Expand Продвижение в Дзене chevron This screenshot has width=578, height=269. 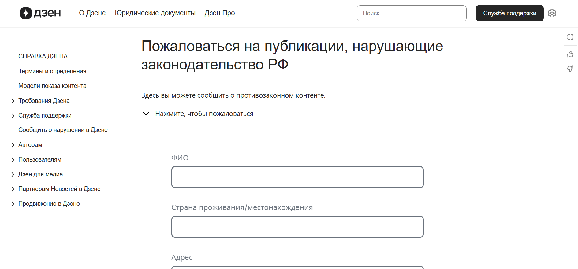coord(13,204)
